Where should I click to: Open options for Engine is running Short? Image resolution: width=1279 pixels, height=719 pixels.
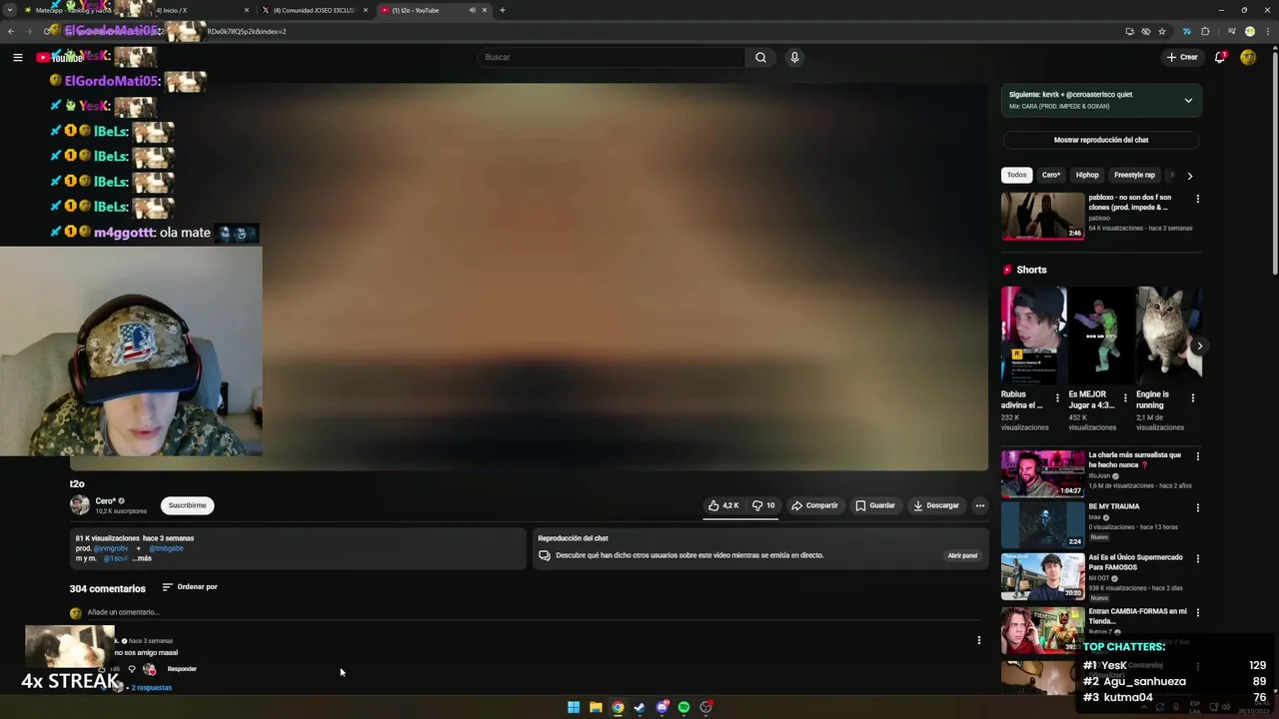tap(1192, 397)
